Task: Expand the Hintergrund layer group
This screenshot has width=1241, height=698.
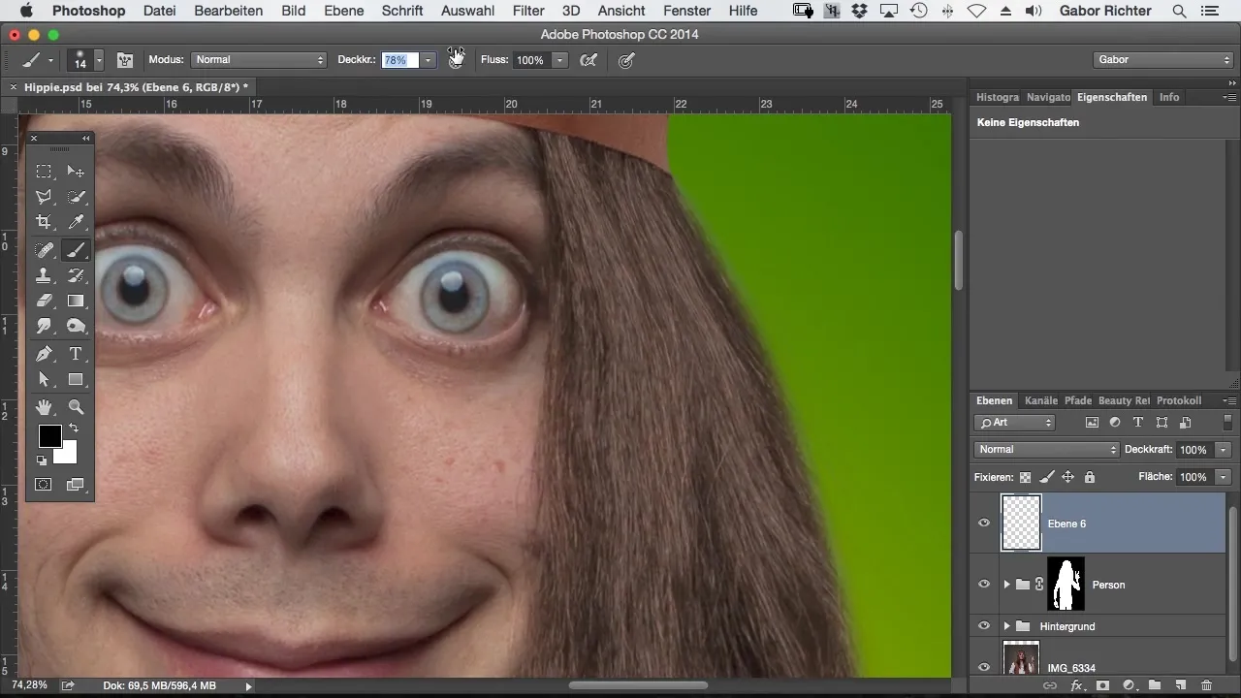Action: [x=1006, y=626]
